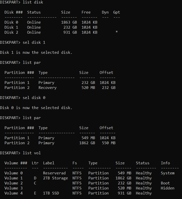Screen dimensions: 182x199
Task: Click the 'list disk' command text
Action: point(33,2)
